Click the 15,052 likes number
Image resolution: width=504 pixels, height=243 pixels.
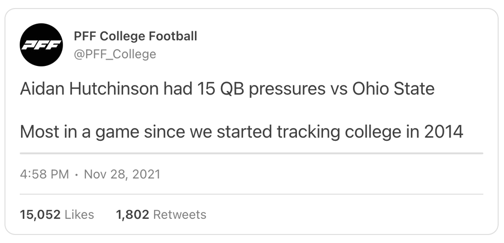tap(40, 215)
